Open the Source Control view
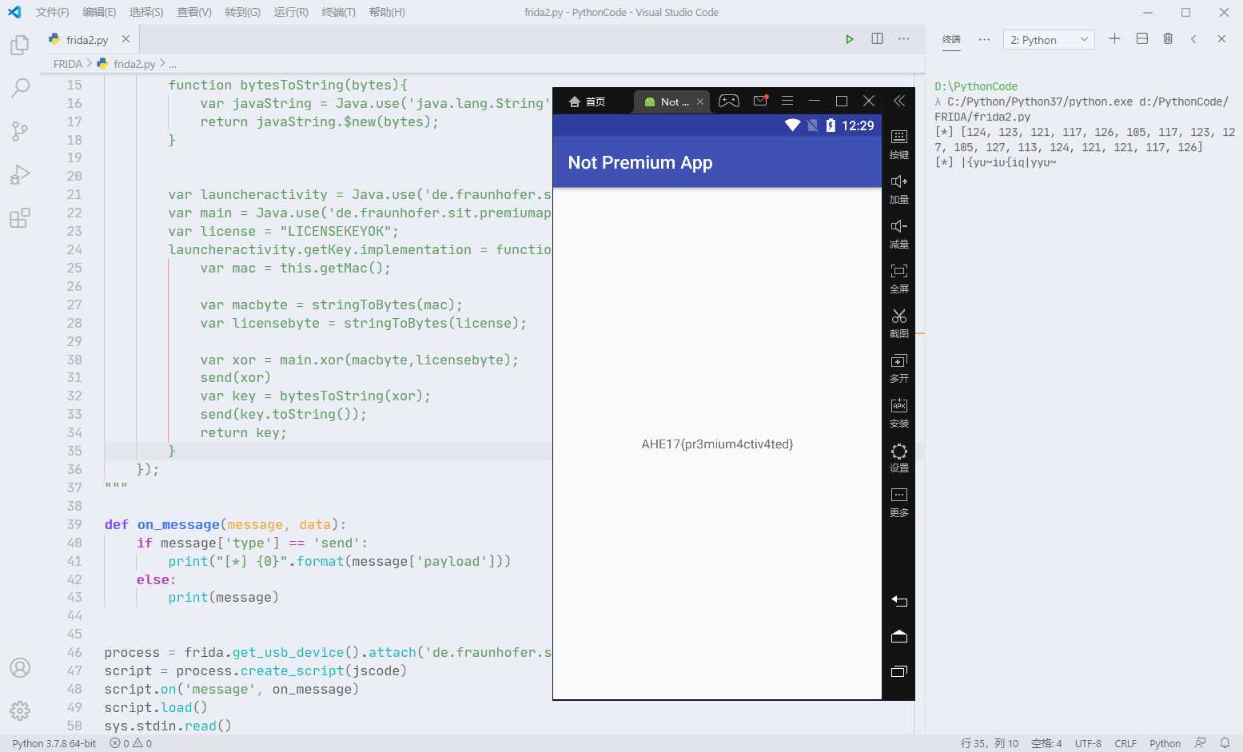The image size is (1243, 752). 20,131
